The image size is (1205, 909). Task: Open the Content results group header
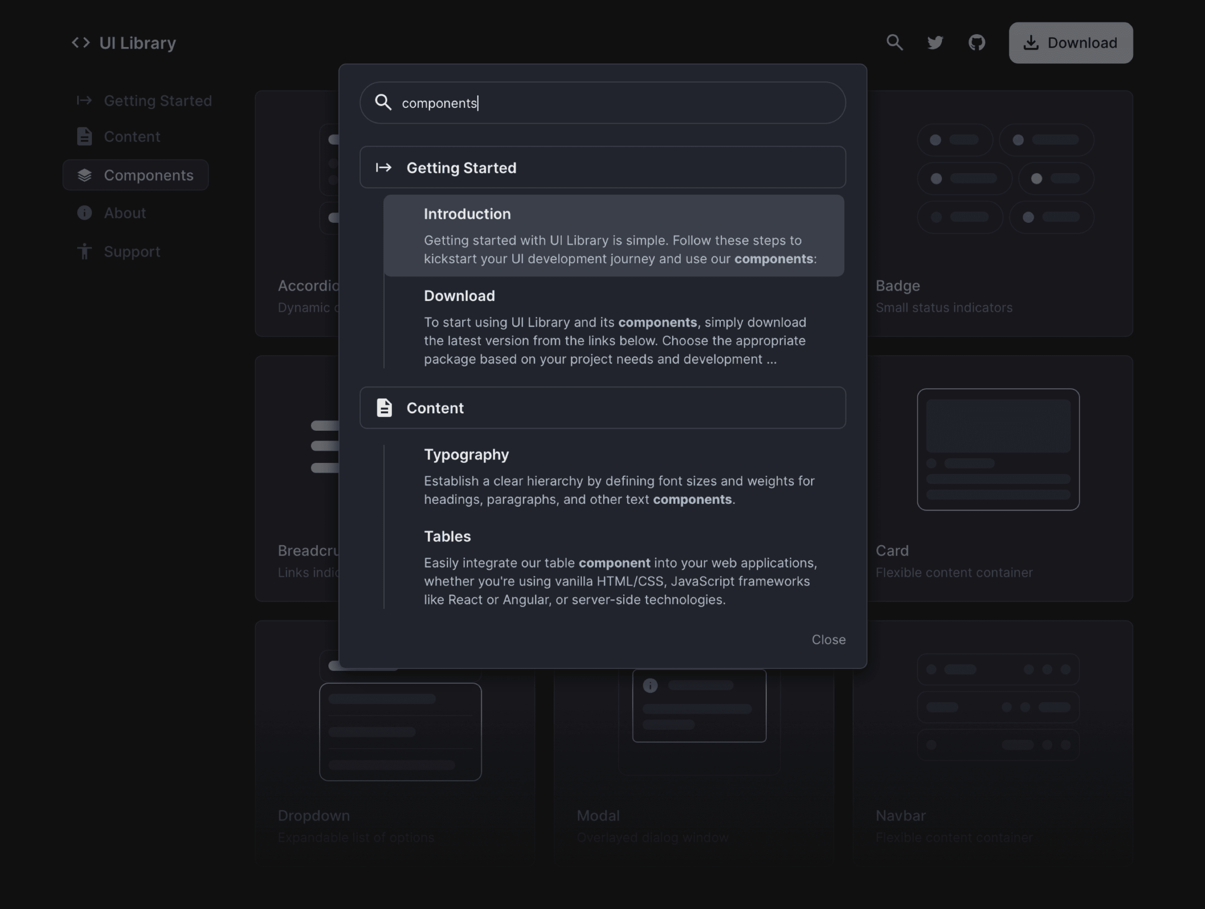[602, 408]
